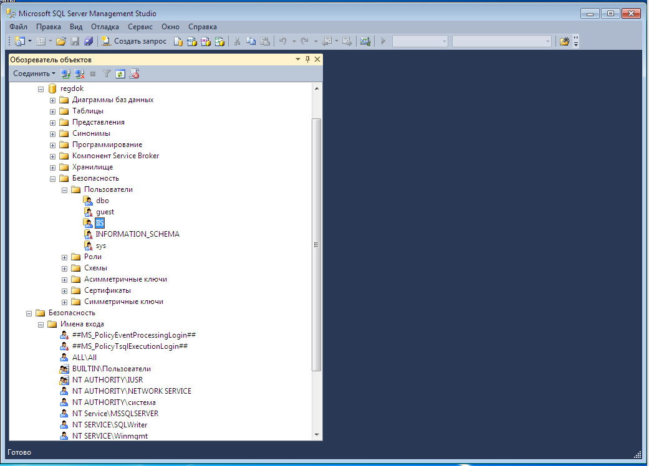This screenshot has width=649, height=466.
Task: Click the Database Engine Query icon
Action: tap(178, 41)
